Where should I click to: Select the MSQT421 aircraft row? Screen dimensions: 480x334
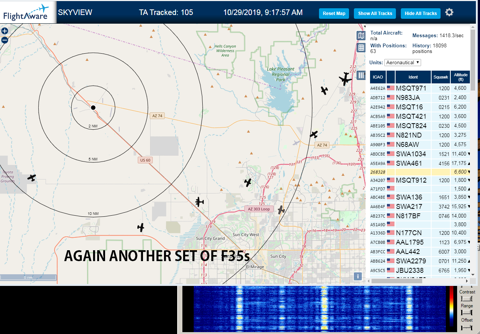[x=420, y=116]
